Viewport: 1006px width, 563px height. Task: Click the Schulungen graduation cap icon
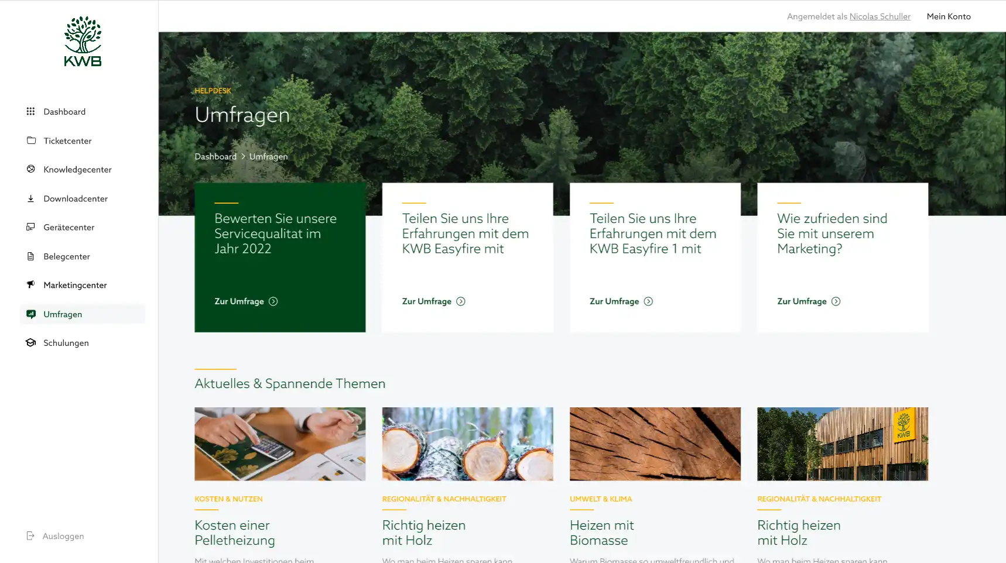click(x=31, y=343)
